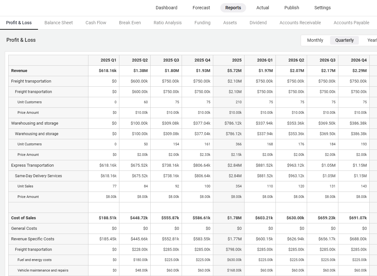Click Same-Day Delivery Services row label

(39, 176)
